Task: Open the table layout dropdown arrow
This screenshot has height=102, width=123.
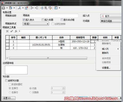Action: (x=59, y=8)
